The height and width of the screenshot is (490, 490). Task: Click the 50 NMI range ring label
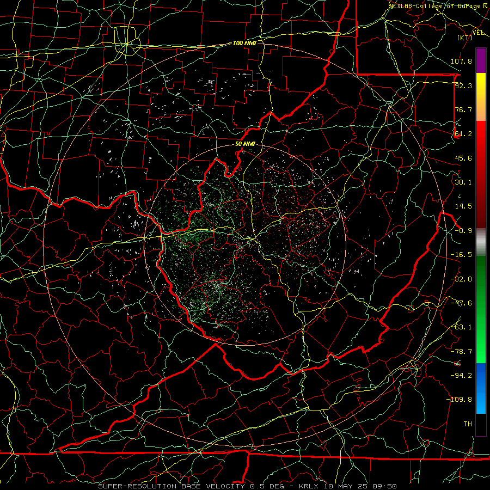click(x=245, y=144)
